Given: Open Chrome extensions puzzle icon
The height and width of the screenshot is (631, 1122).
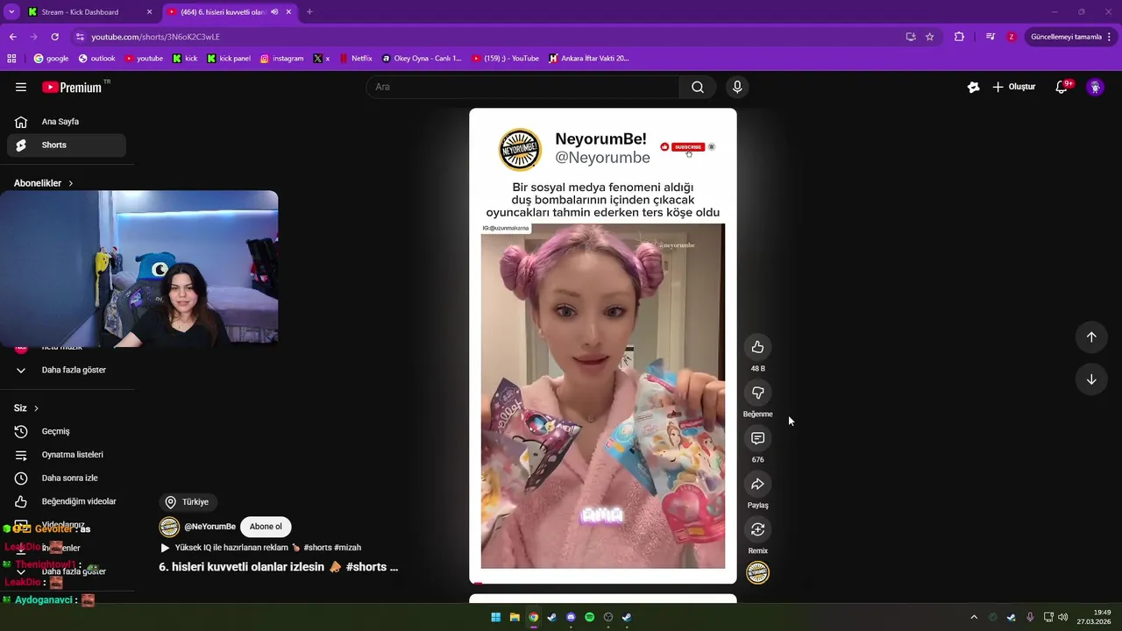Looking at the screenshot, I should click(x=959, y=37).
